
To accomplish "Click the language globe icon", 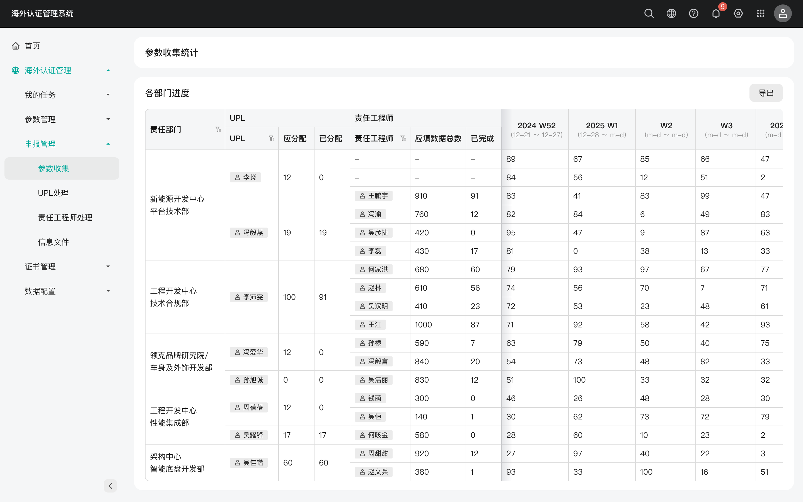I will pyautogui.click(x=671, y=14).
